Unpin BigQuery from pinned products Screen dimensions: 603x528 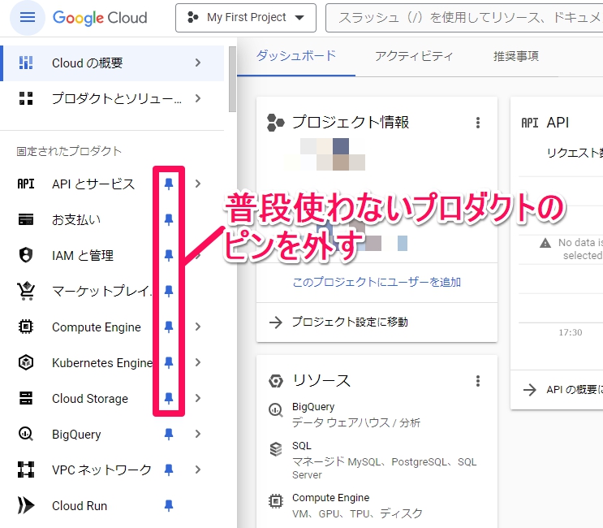click(169, 434)
